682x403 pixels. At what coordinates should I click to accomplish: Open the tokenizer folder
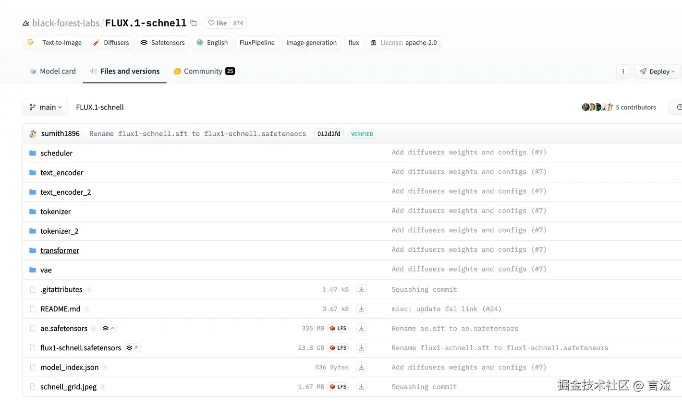(56, 212)
